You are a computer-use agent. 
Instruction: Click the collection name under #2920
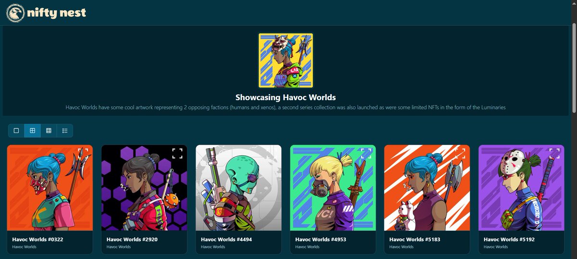118,247
